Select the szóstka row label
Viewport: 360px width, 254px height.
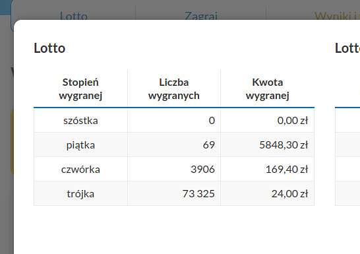tap(80, 121)
